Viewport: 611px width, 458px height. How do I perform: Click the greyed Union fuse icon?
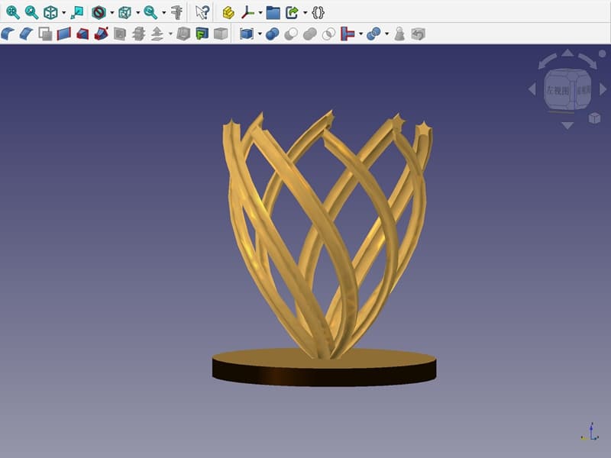coord(309,34)
